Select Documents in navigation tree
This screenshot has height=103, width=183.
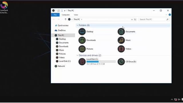click(64, 43)
